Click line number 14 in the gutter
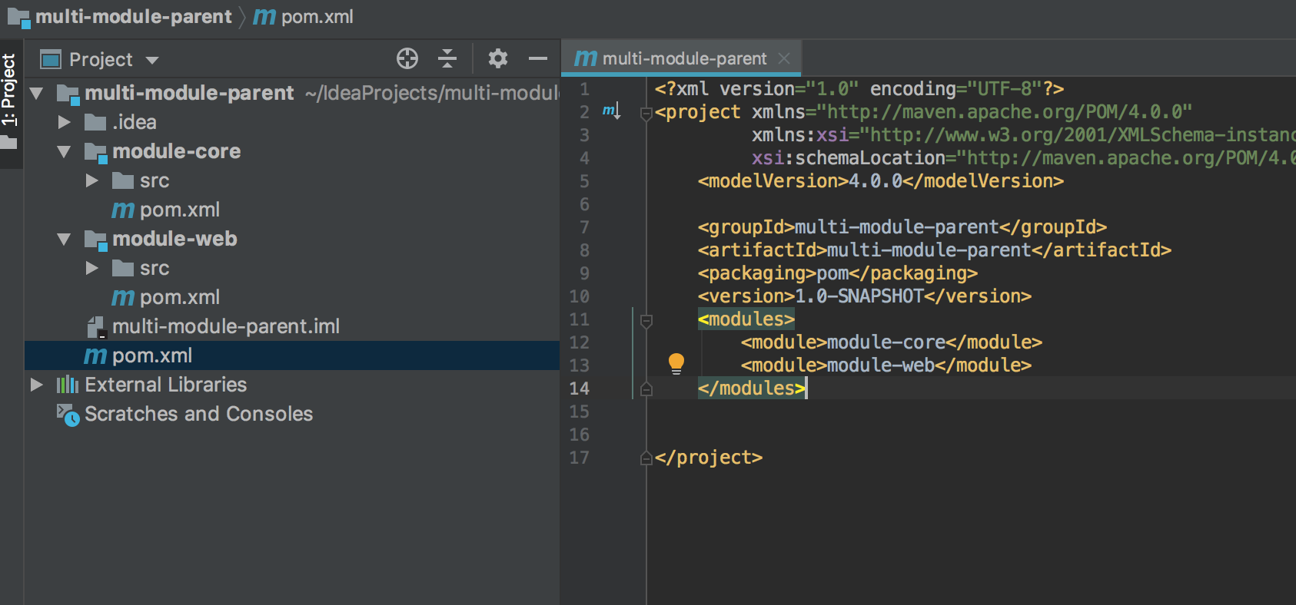This screenshot has width=1296, height=605. coord(579,388)
